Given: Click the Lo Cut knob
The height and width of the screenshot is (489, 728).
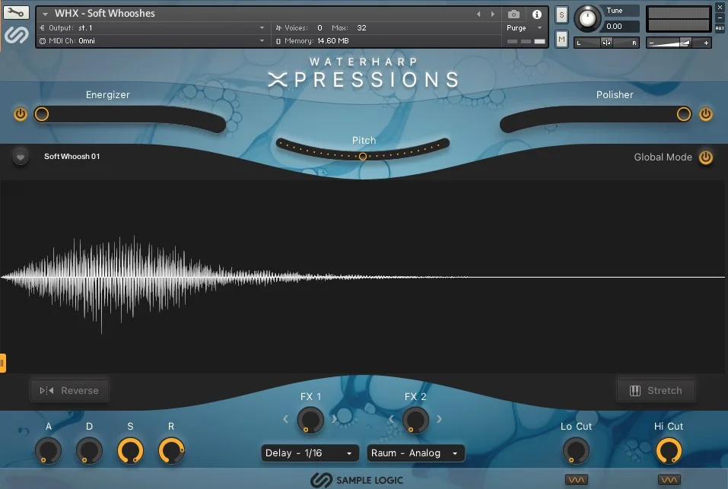Looking at the screenshot, I should (x=576, y=450).
